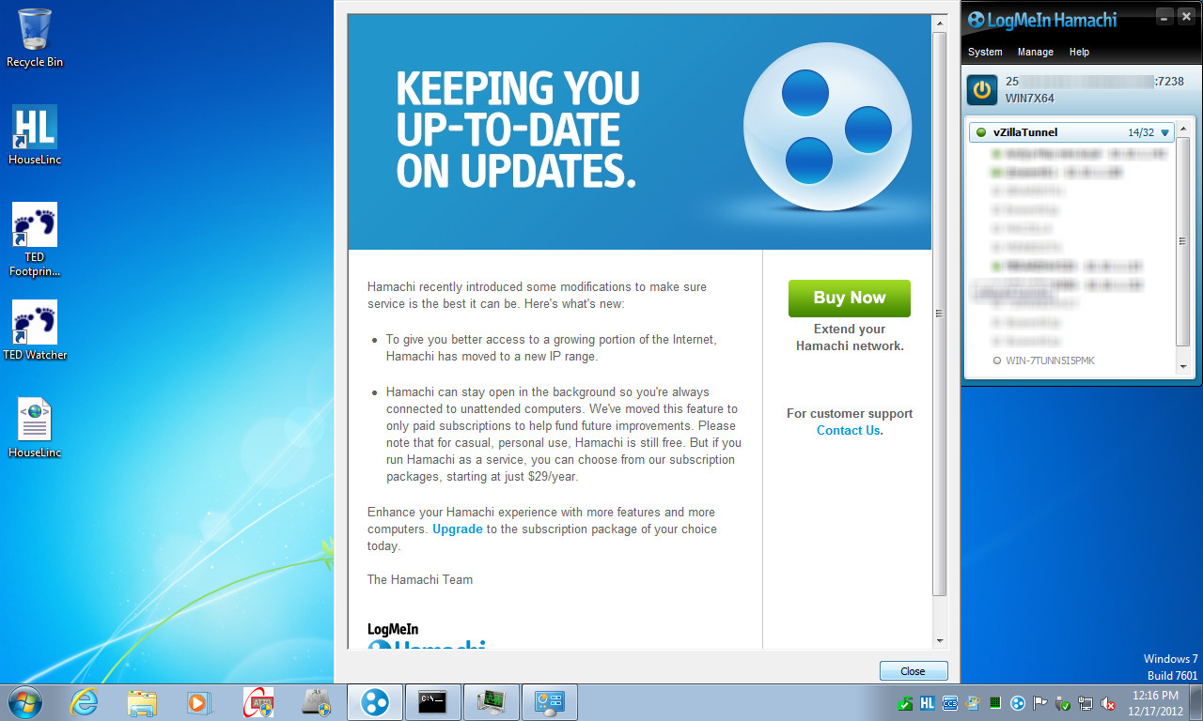
Task: Click the "Extend your Hamachi network." text
Action: pyautogui.click(x=850, y=337)
